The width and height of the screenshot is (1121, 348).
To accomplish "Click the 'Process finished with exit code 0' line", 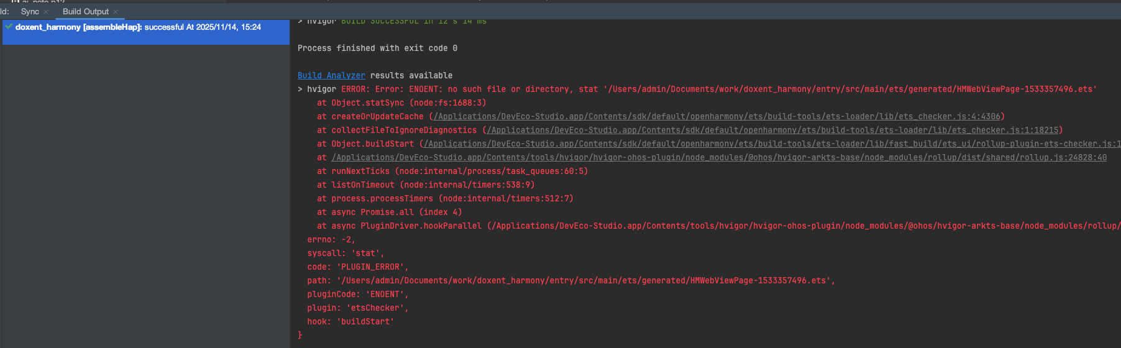I will coord(377,48).
